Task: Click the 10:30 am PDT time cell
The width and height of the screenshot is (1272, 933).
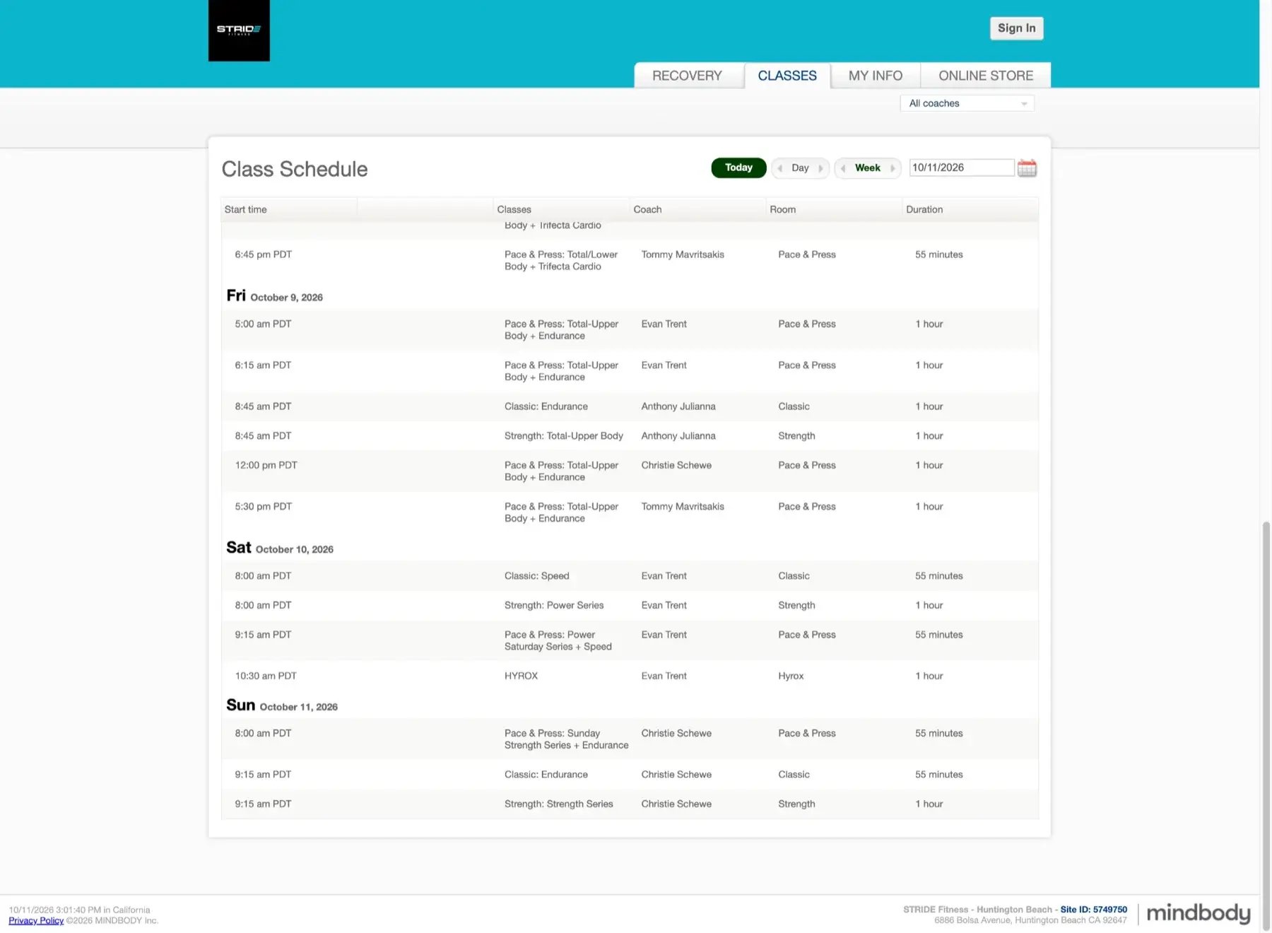Action: coord(266,676)
